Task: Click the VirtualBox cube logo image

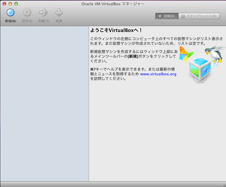Action: point(200,69)
